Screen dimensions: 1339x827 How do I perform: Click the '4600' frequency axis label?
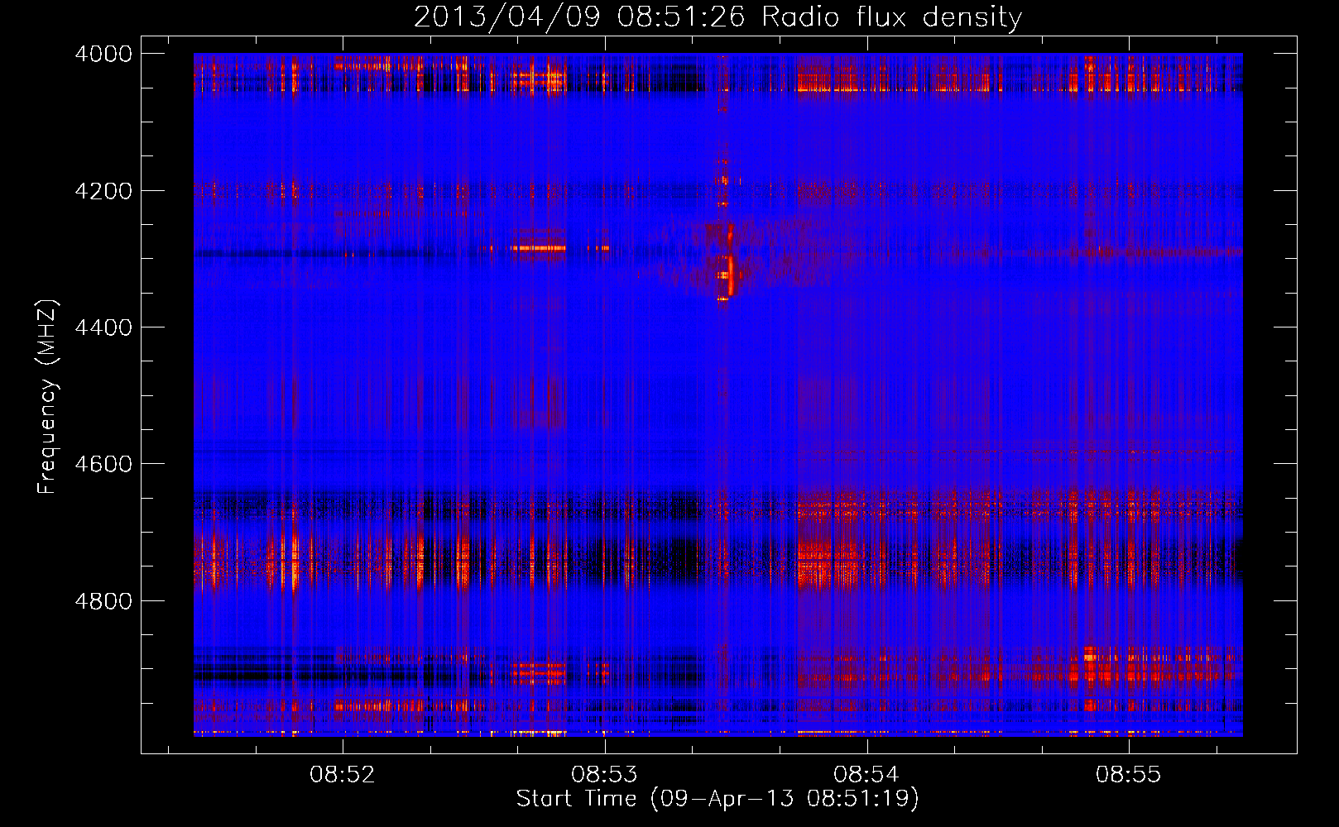(103, 464)
